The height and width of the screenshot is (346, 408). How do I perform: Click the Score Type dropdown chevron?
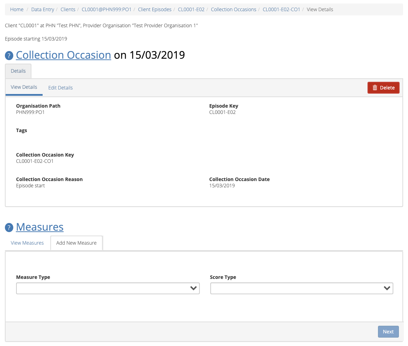tap(387, 288)
